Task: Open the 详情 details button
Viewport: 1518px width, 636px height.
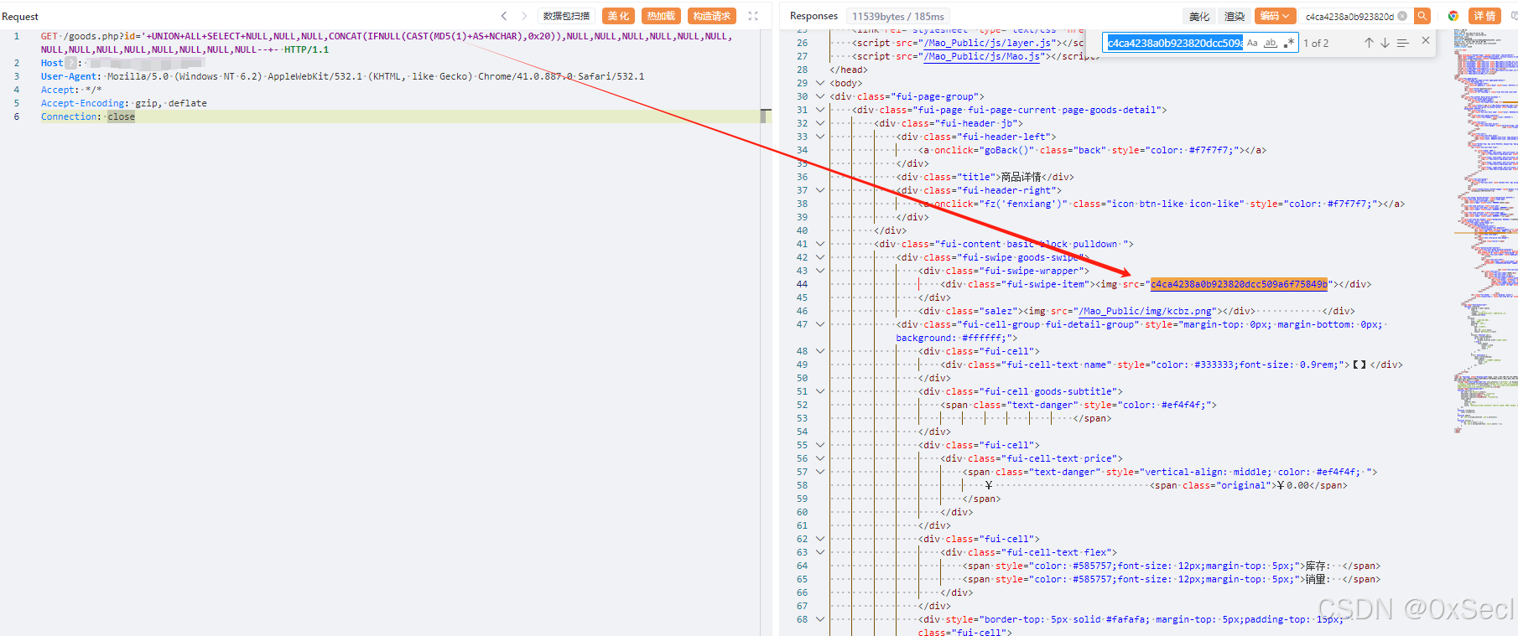Action: [1484, 16]
